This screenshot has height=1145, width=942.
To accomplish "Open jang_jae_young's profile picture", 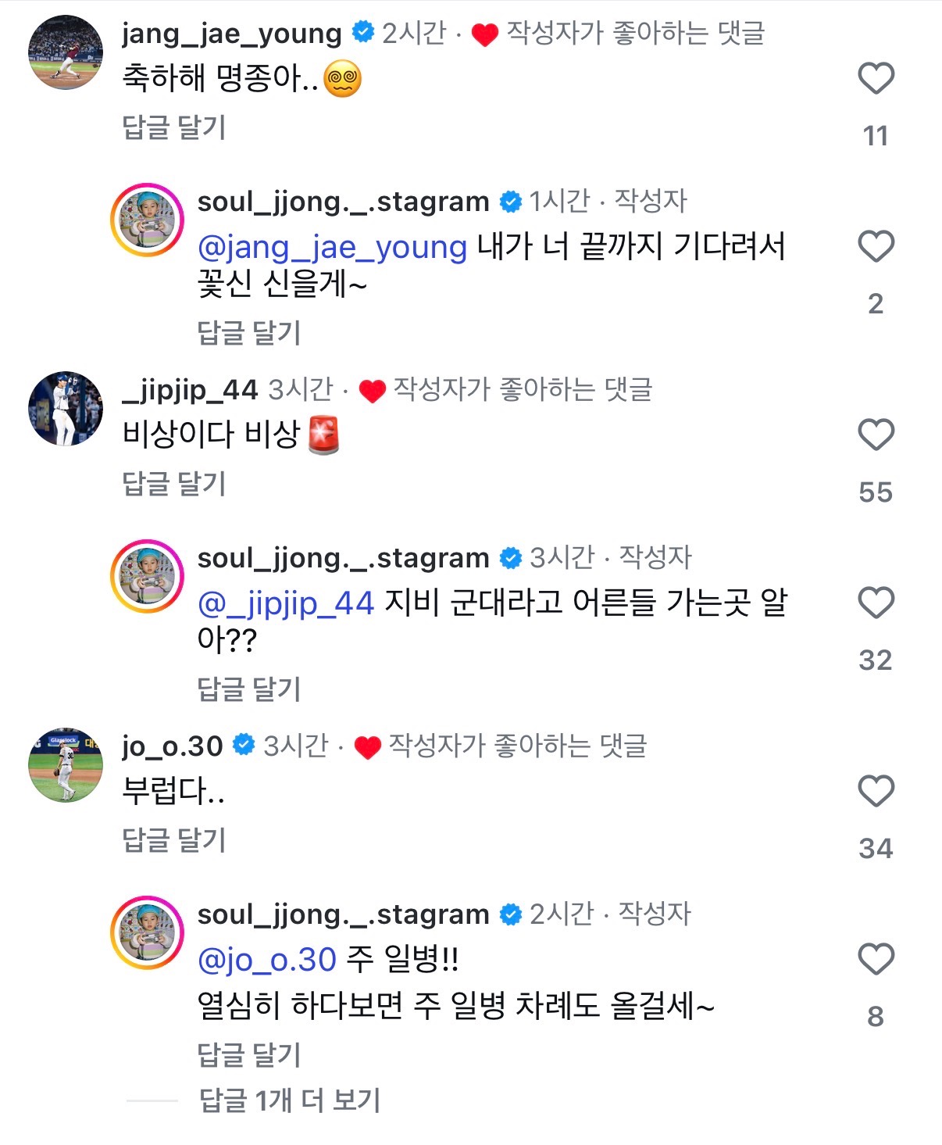I will click(66, 52).
